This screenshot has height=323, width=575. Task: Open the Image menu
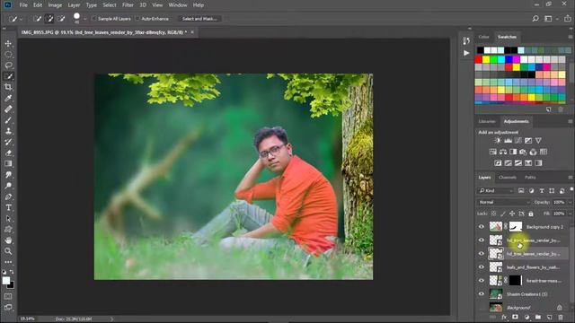[55, 5]
